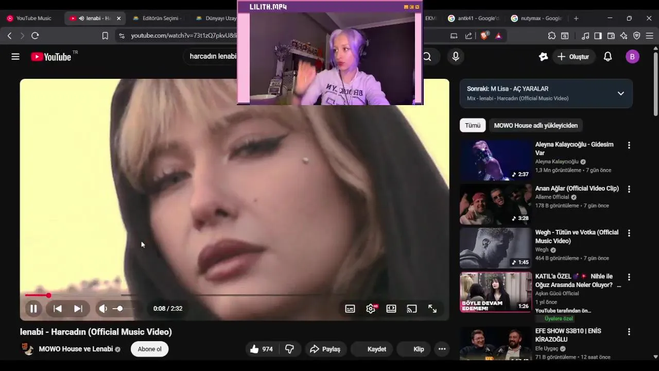Save the video with Kaydet

372,349
